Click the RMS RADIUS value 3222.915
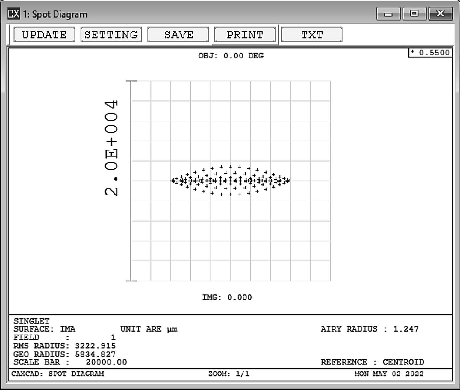 [x=95, y=346]
